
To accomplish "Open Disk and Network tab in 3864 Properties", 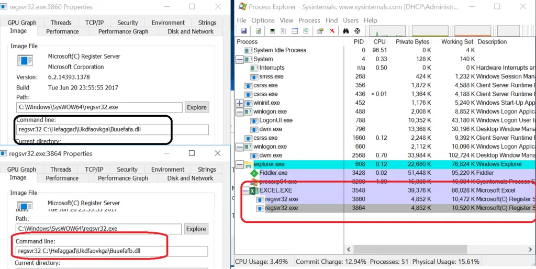I will (190, 178).
